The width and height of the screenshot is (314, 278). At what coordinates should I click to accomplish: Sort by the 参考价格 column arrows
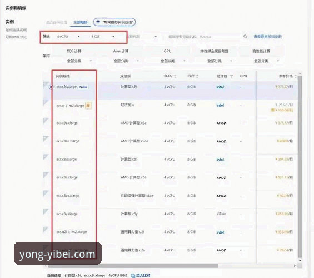tap(296, 76)
